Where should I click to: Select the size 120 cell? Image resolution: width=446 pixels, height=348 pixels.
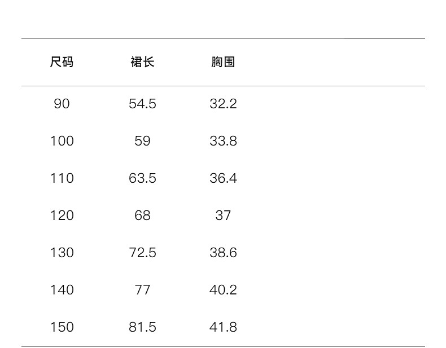62,215
